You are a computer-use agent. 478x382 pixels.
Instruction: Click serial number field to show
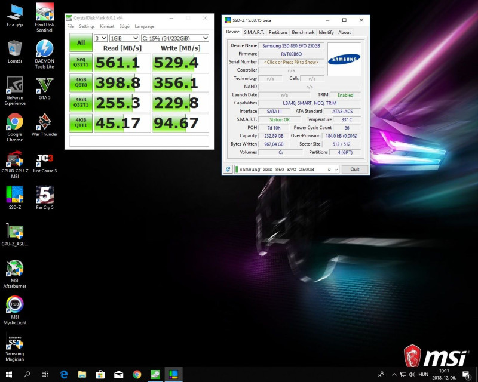click(291, 62)
